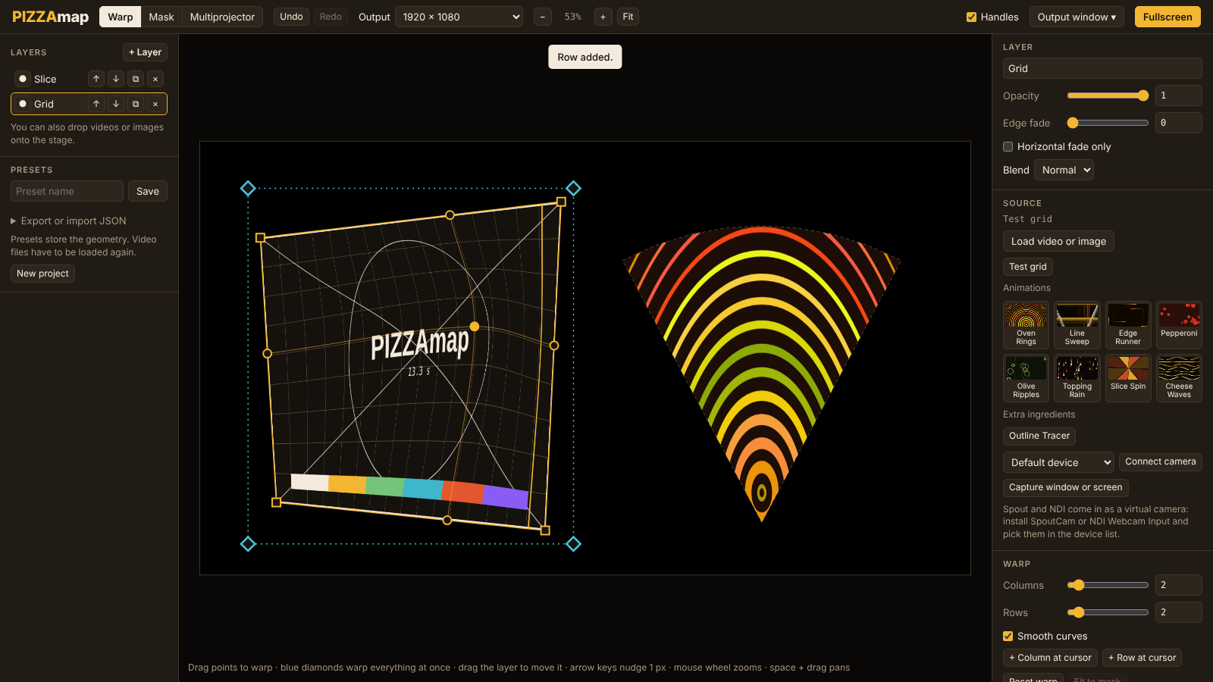Open the Default device dropdown
The height and width of the screenshot is (682, 1213).
(1058, 462)
